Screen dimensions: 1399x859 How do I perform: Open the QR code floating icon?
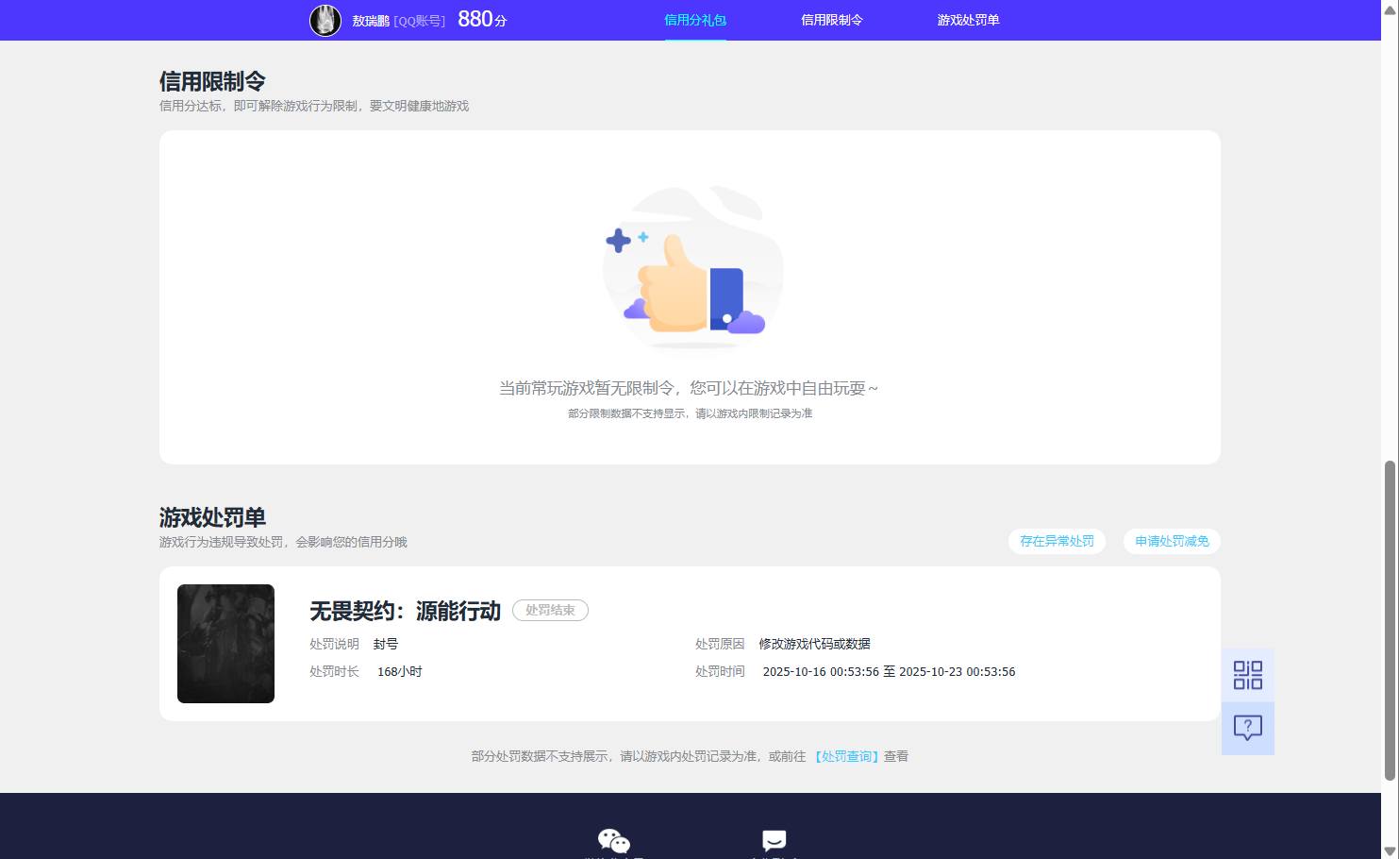click(1247, 675)
